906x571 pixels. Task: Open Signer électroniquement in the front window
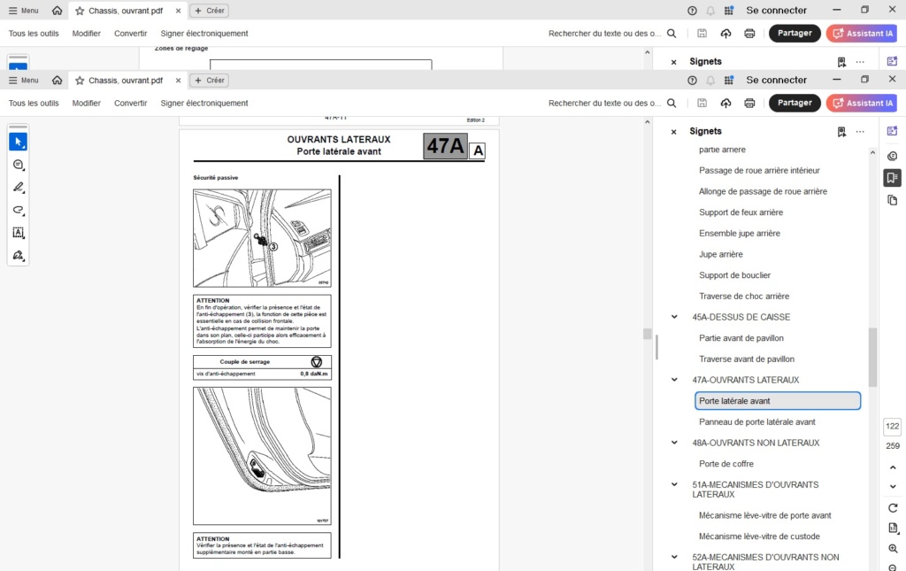click(x=204, y=103)
